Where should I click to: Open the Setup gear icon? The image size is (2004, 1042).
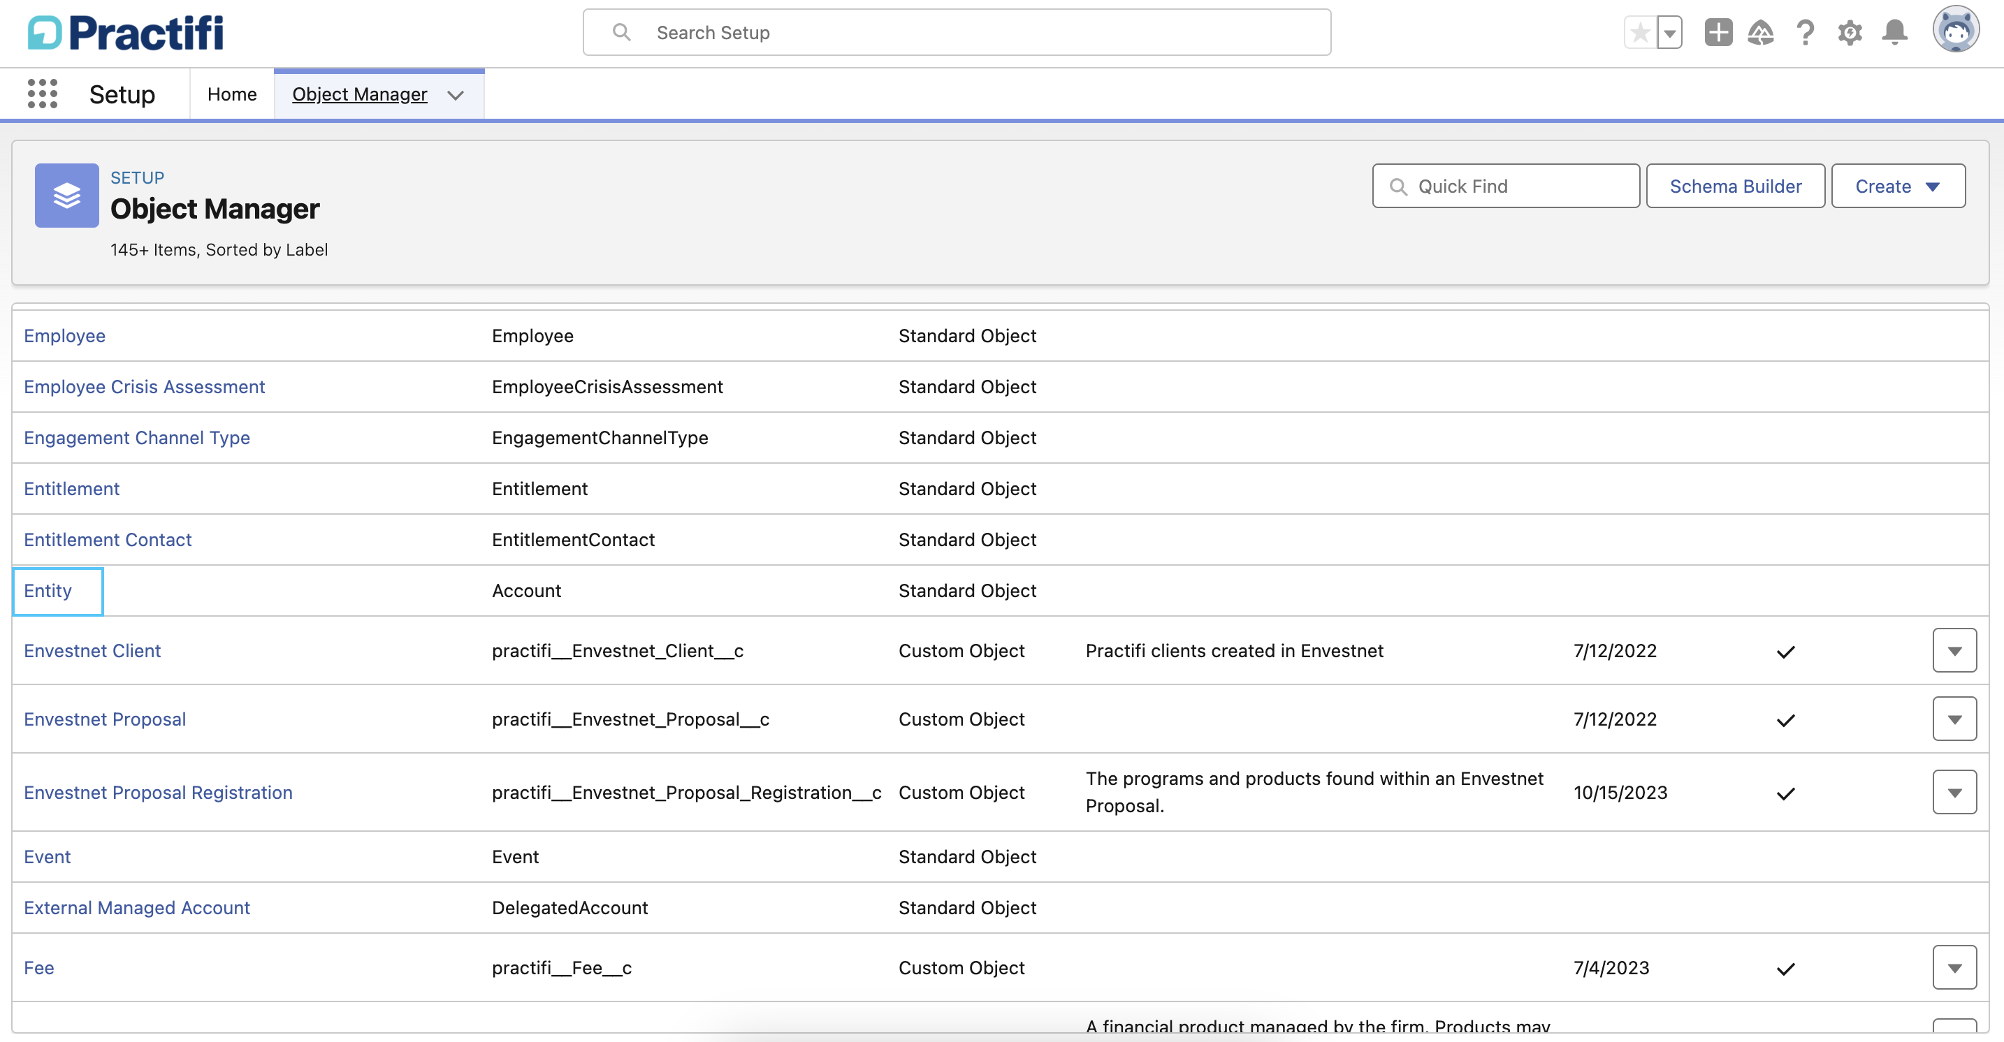click(x=1850, y=33)
